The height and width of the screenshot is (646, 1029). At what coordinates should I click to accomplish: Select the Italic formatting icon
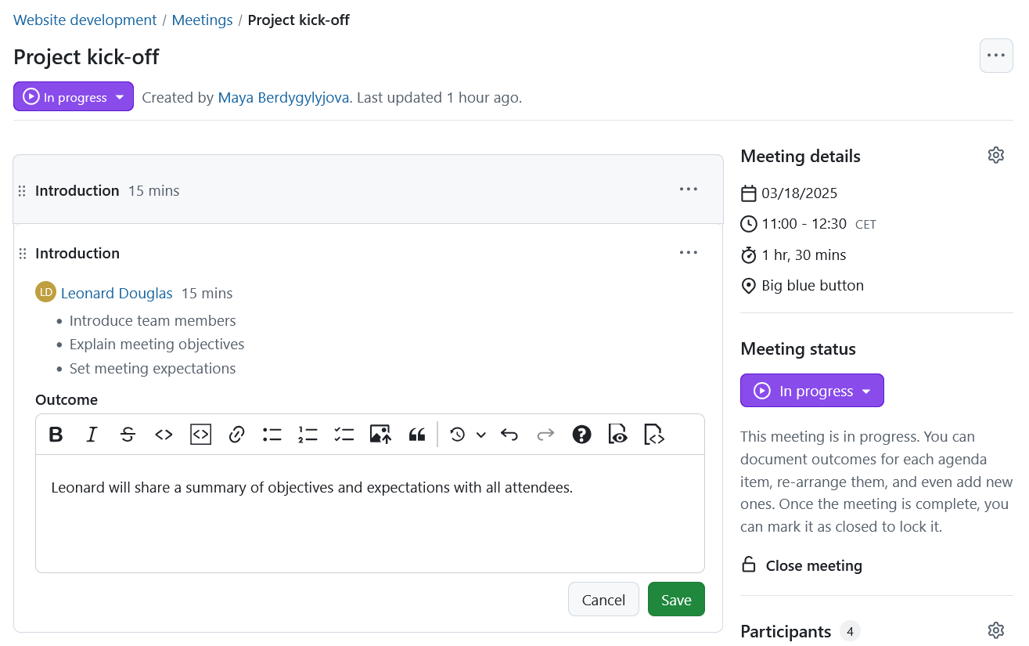click(92, 434)
